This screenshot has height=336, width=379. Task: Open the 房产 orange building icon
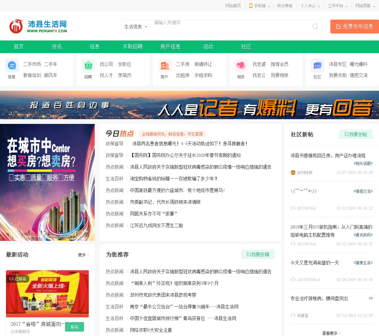(x=165, y=65)
